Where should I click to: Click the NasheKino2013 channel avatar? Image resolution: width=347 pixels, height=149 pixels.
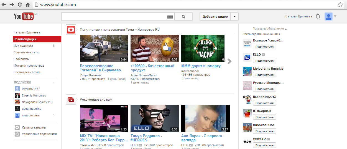[x=247, y=100]
